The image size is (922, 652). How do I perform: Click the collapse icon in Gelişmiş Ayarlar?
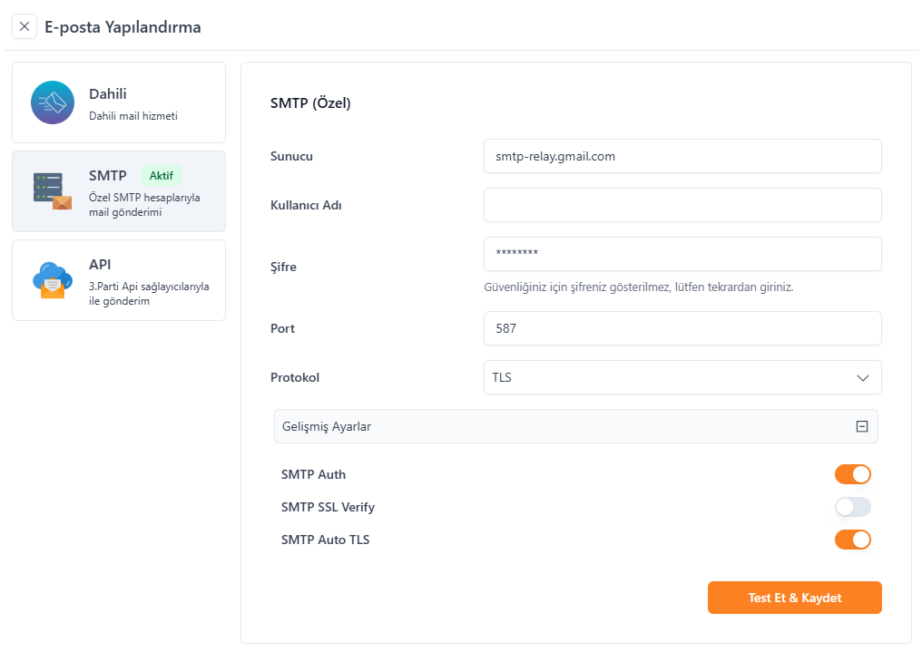[x=861, y=426]
